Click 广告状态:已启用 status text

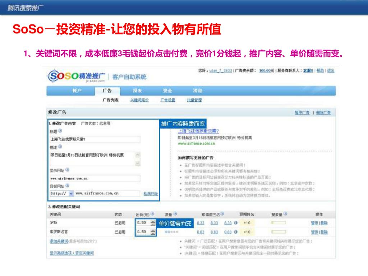click(95, 123)
